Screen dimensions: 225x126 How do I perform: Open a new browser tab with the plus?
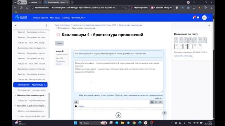(x=72, y=2)
